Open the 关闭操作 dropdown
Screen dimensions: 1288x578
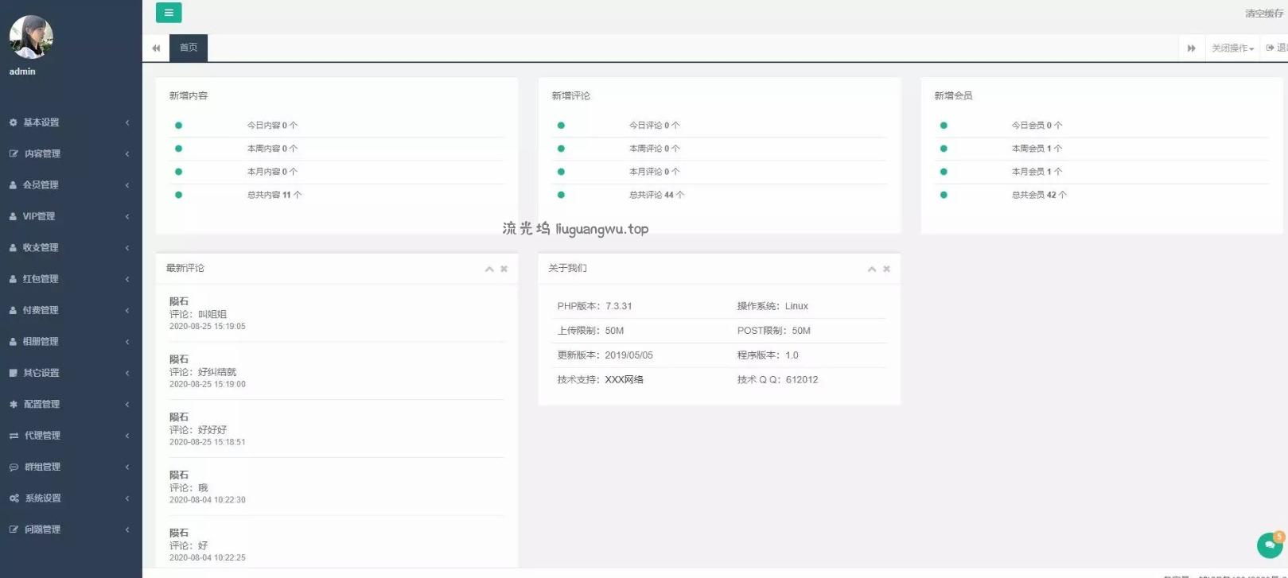tap(1232, 48)
